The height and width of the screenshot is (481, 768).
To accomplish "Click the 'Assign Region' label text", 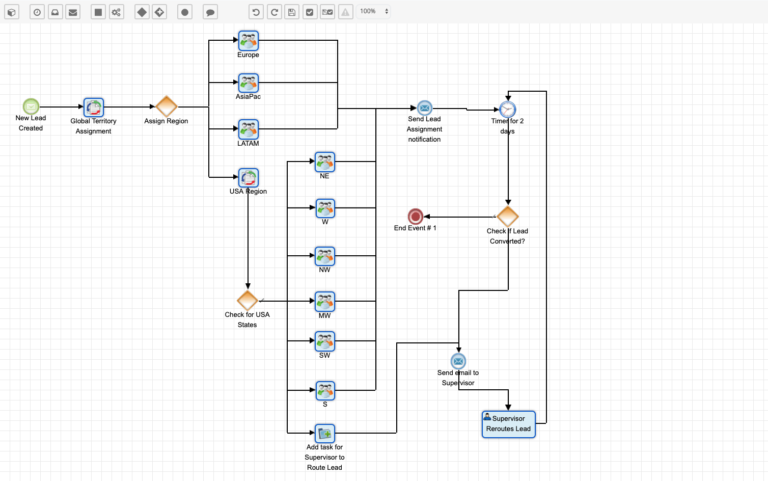I will 167,121.
